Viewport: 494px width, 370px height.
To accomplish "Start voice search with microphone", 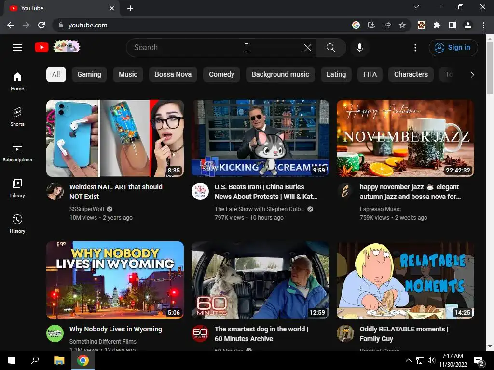I will point(360,48).
